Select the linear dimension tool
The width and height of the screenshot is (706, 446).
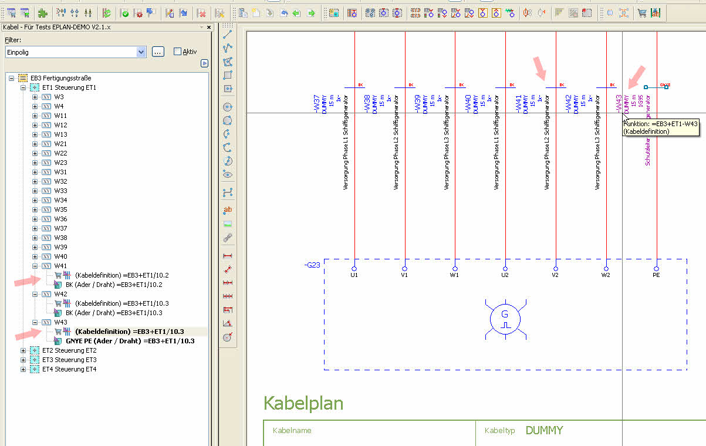(228, 256)
